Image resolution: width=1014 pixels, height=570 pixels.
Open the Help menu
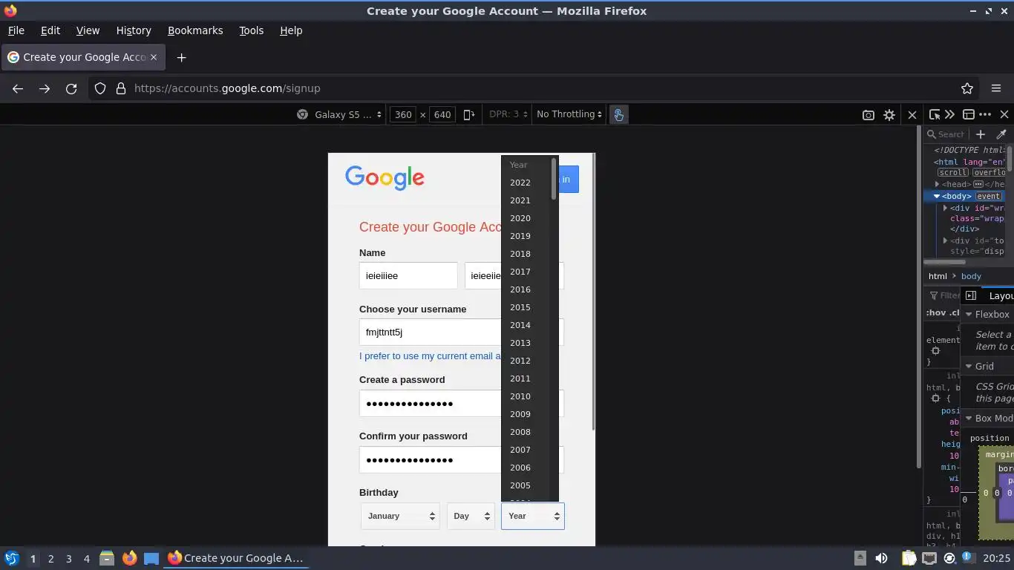coord(291,30)
